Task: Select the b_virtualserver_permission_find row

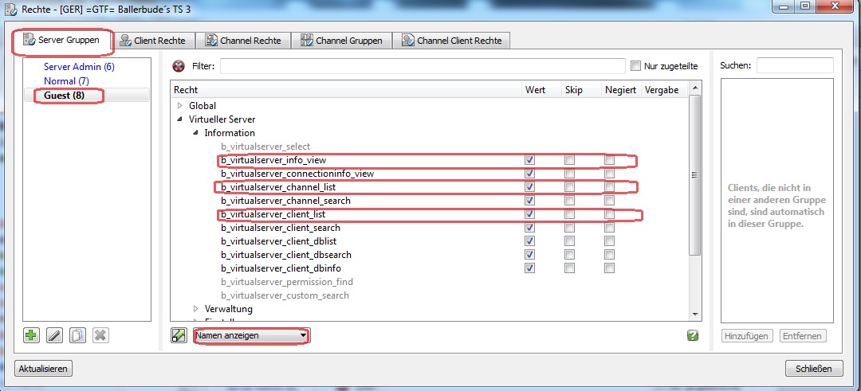Action: pyautogui.click(x=287, y=282)
